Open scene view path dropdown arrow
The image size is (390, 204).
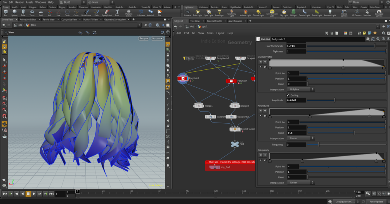click(x=139, y=25)
